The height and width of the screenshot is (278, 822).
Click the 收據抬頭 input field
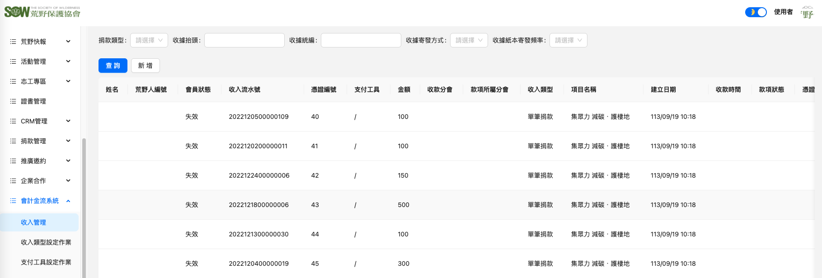pyautogui.click(x=244, y=40)
